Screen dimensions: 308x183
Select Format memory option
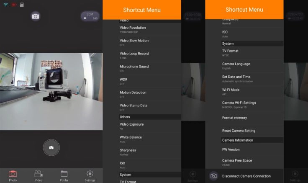tap(252, 118)
